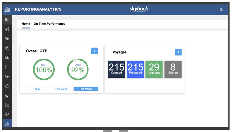Open the On Time Performance tab
The width and height of the screenshot is (232, 132).
tap(49, 24)
